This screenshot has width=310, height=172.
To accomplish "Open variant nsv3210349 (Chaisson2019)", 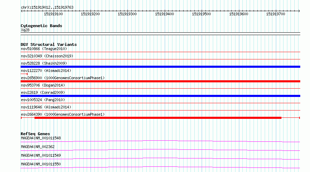I will [47, 56].
